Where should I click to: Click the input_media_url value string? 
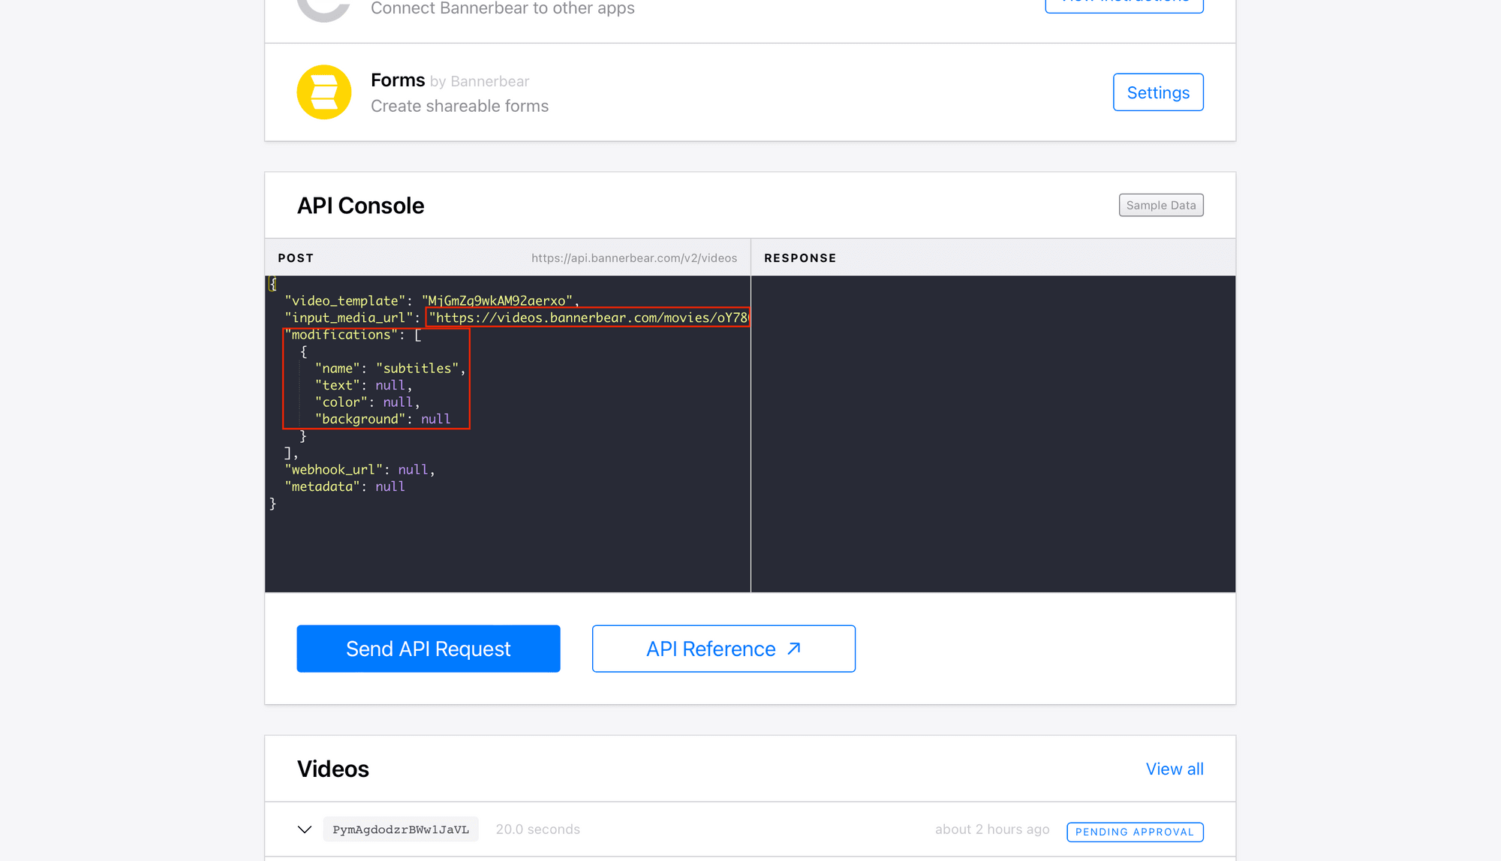(x=588, y=318)
